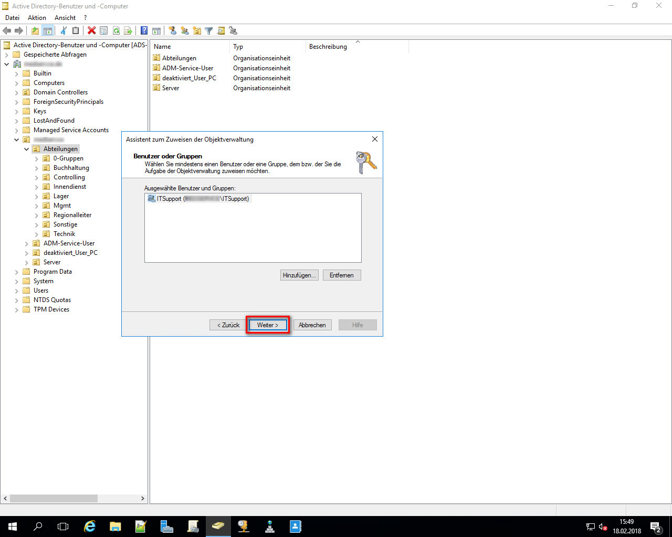Collapse the Abteilungen tree node
Image resolution: width=672 pixels, height=537 pixels.
tap(27, 149)
